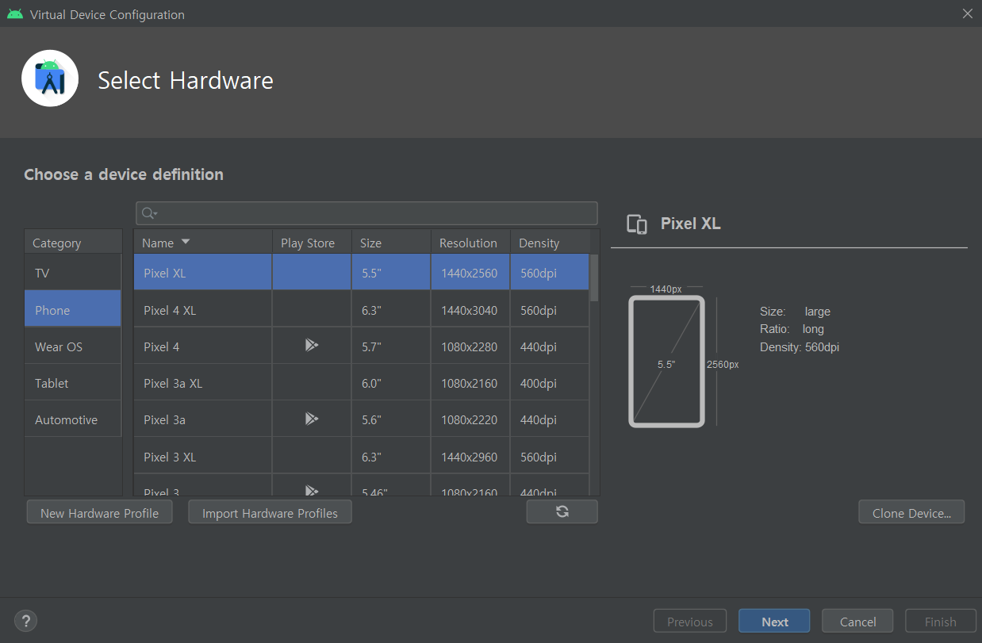Click the Resolution column header
This screenshot has height=643, width=982.
click(x=470, y=243)
